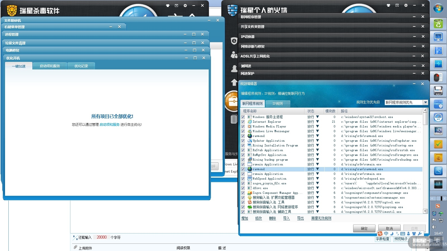Open wrench tools on the Sogou input toolbar

coord(420,234)
